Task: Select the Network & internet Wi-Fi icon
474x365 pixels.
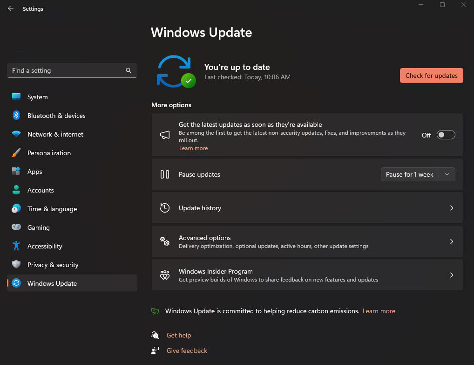Action: (x=16, y=134)
